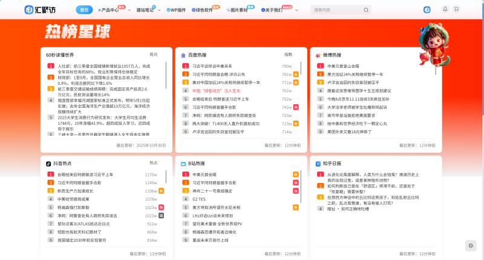The image size is (484, 260).
Task: Open 瞎扯 · 如何正确地吐槽
Action: (348, 209)
